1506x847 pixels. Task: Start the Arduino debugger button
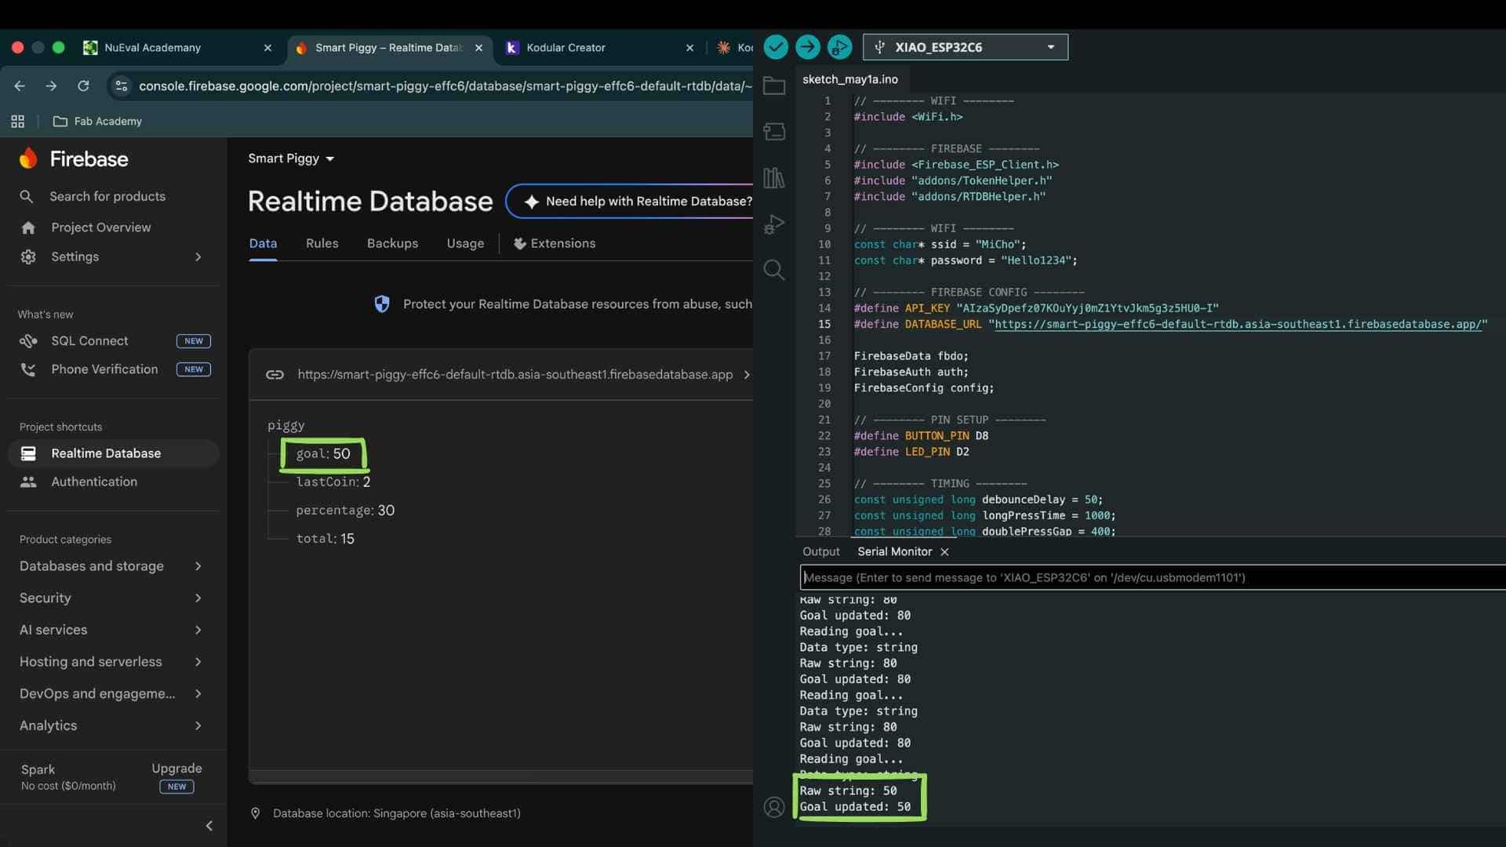(839, 47)
